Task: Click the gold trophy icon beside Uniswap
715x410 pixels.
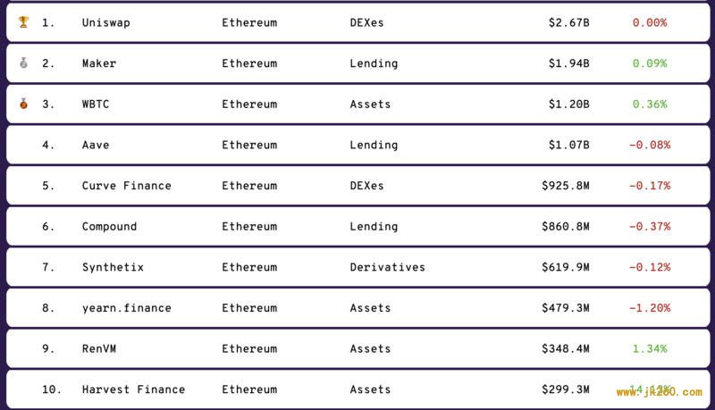Action: (x=24, y=21)
